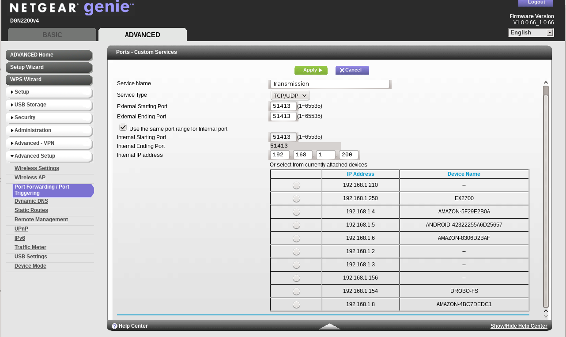Select radio button for 192.168.1.2
This screenshot has width=566, height=337.
point(296,252)
